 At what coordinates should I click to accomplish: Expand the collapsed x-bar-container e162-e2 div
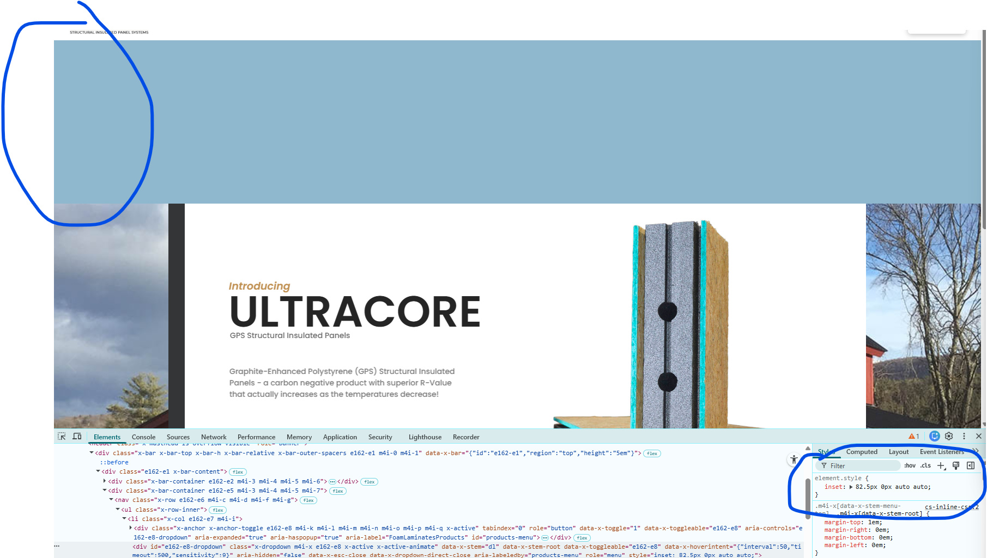[x=105, y=481]
